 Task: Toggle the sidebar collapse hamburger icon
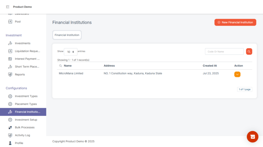7,7
